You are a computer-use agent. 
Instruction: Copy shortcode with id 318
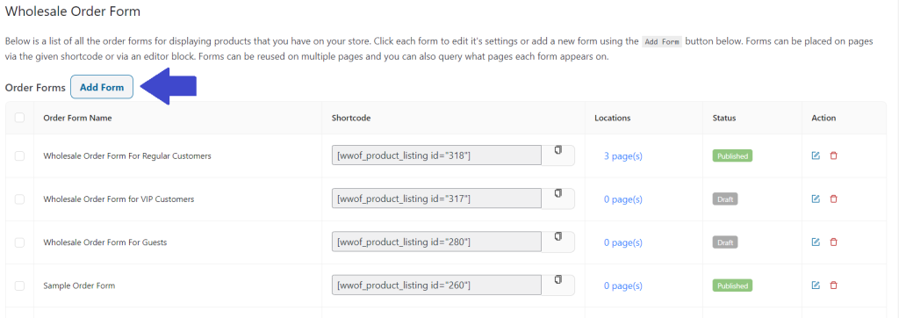point(557,150)
